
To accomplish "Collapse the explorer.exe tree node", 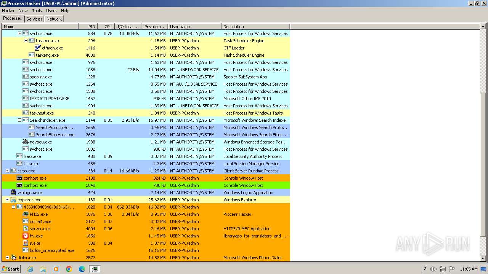I will (x=7, y=200).
